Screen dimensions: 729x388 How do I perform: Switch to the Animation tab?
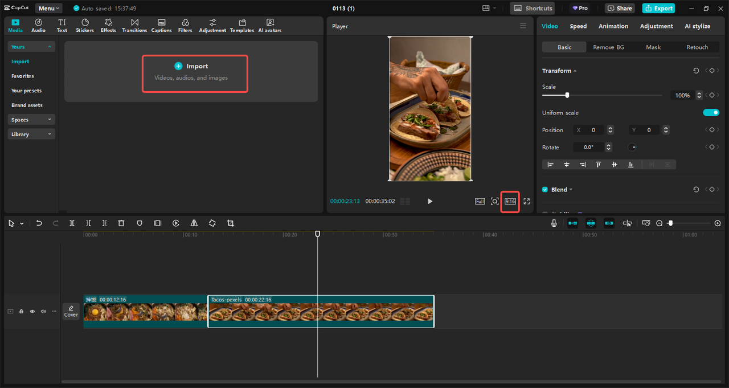click(613, 26)
